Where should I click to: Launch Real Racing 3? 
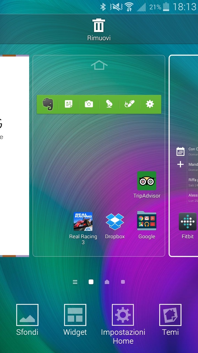tap(83, 221)
